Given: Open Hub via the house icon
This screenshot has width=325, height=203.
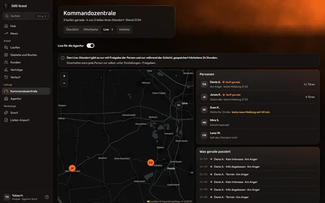Looking at the screenshot, I should (x=6, y=26).
